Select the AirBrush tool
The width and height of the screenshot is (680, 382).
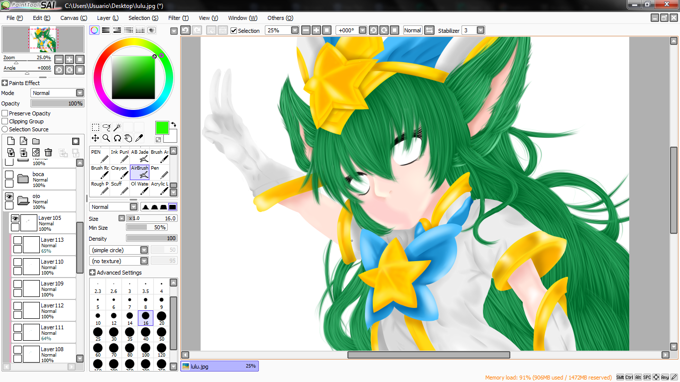point(139,172)
